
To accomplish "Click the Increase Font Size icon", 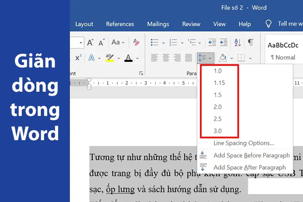I will (x=90, y=42).
